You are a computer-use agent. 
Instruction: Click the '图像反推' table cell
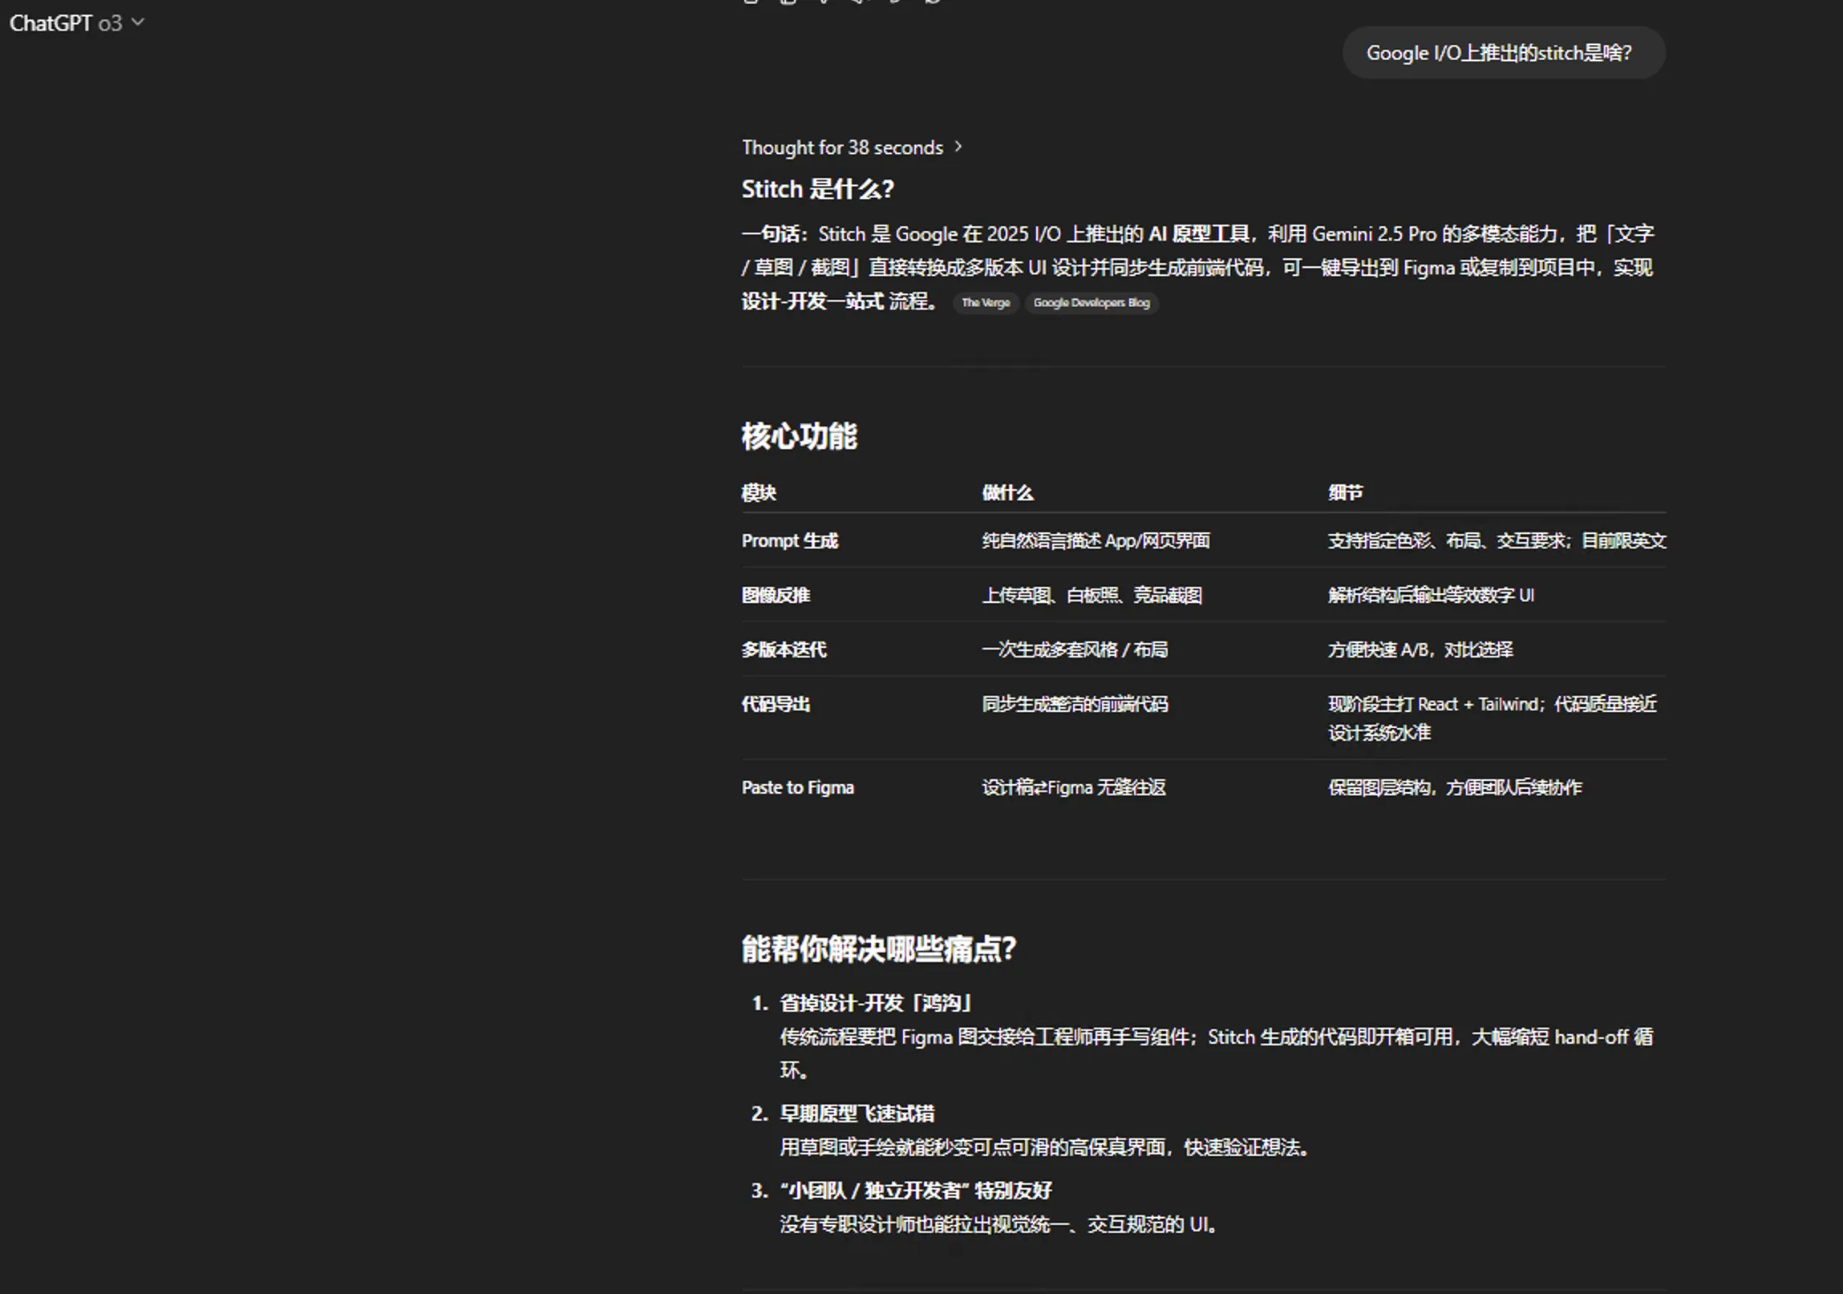coord(776,595)
